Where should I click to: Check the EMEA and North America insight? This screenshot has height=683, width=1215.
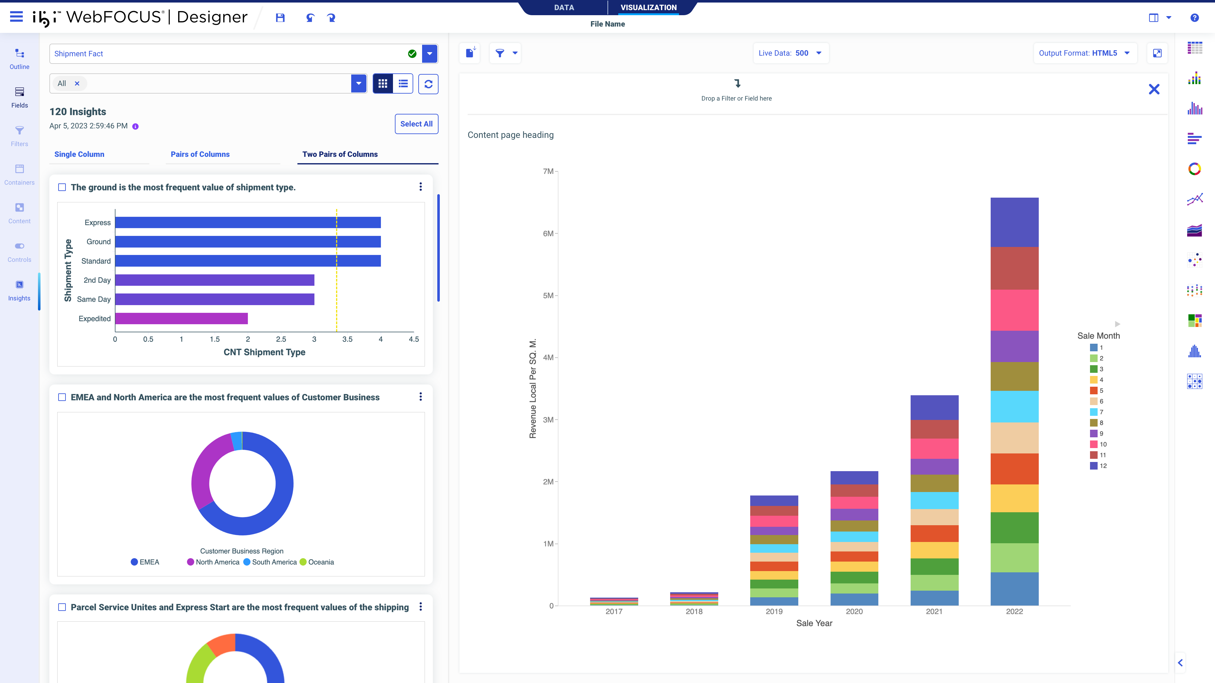pyautogui.click(x=62, y=397)
